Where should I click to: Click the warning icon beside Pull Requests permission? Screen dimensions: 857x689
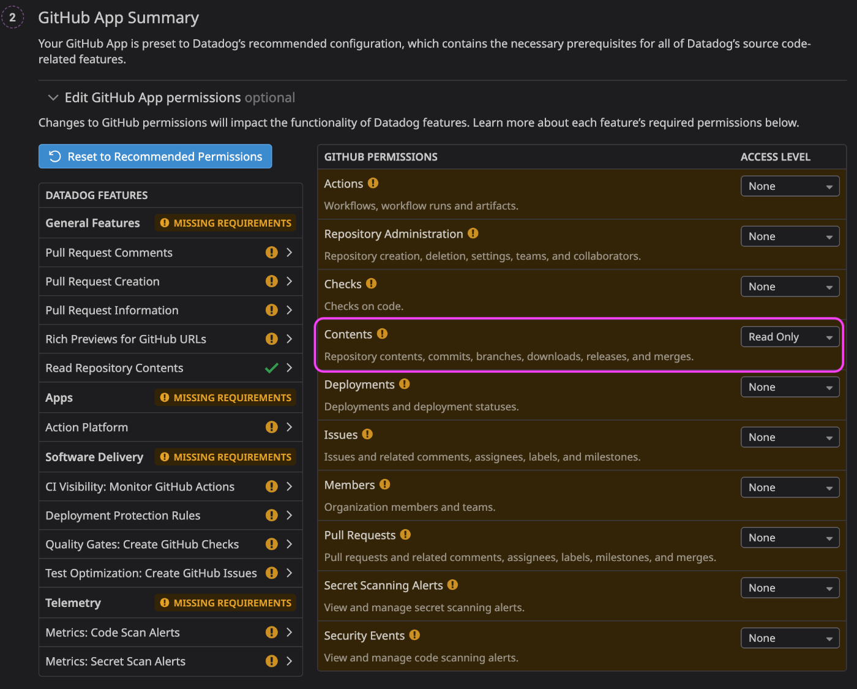click(405, 535)
